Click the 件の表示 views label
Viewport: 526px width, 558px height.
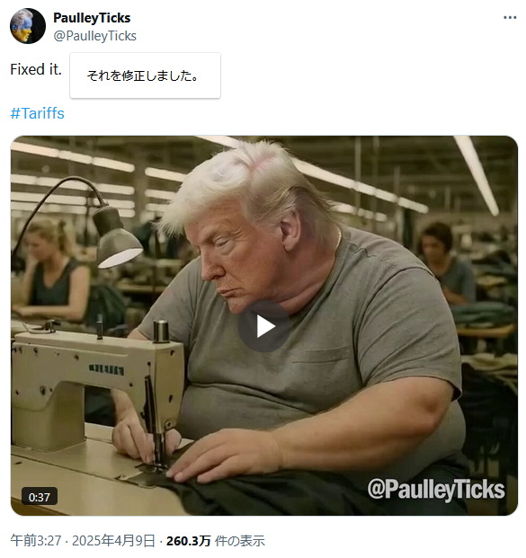(x=240, y=541)
